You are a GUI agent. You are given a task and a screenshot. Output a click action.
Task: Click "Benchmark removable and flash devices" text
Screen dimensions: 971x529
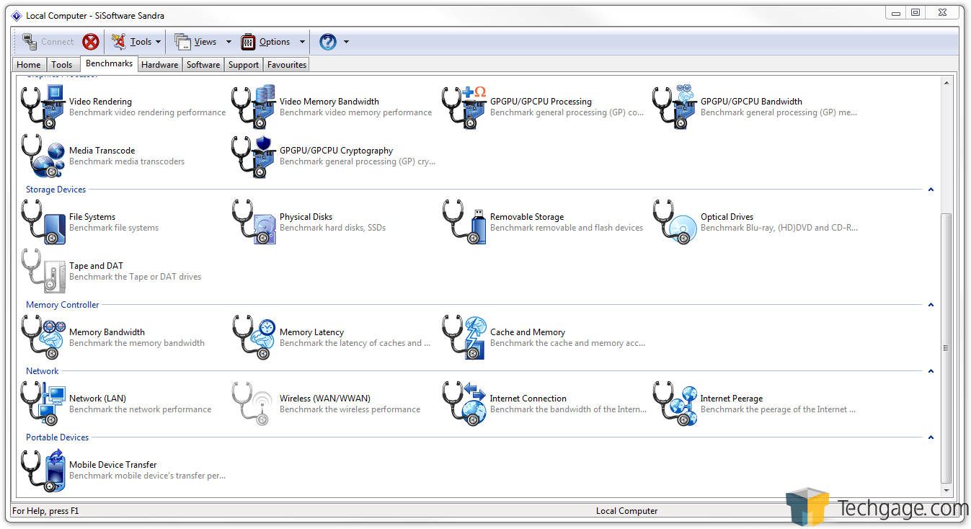[567, 228]
